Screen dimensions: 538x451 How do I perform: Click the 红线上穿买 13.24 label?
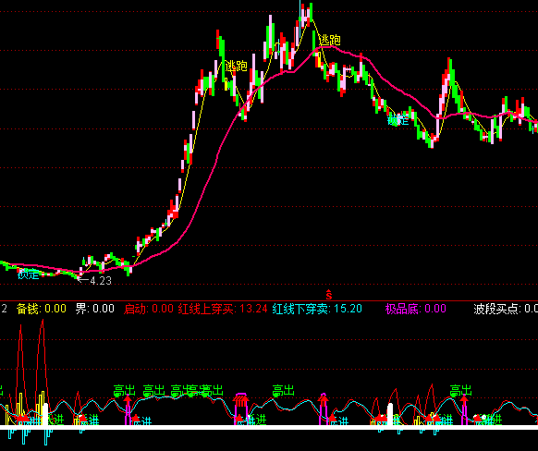(x=223, y=309)
